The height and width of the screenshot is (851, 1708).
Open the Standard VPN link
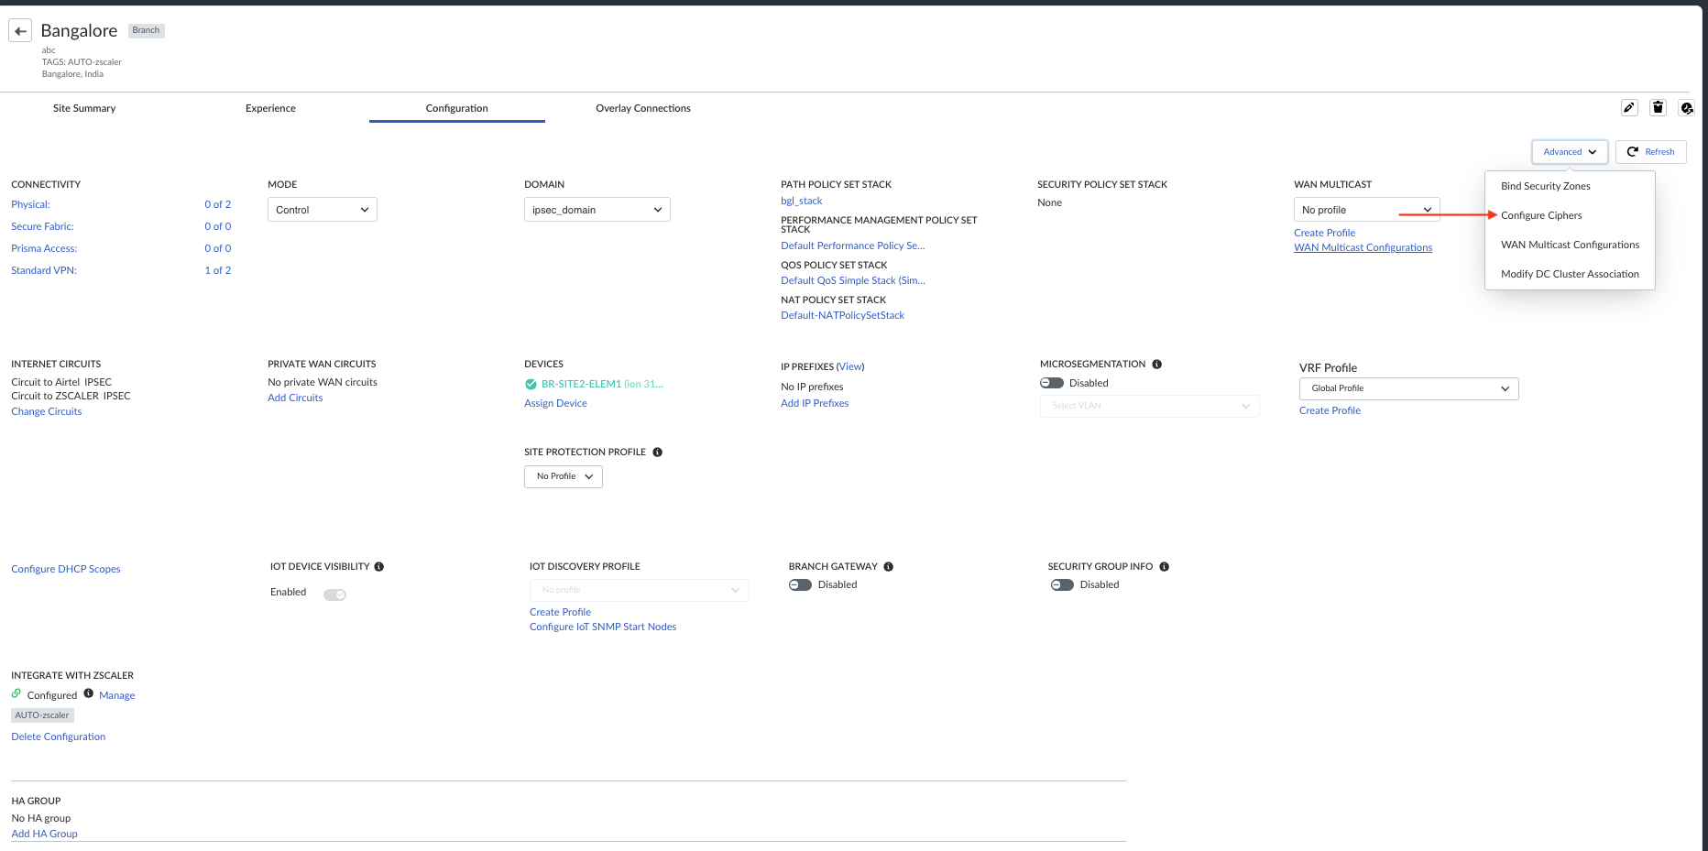44,270
